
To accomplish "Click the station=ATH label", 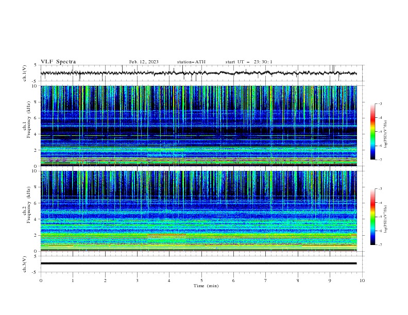I will point(191,62).
